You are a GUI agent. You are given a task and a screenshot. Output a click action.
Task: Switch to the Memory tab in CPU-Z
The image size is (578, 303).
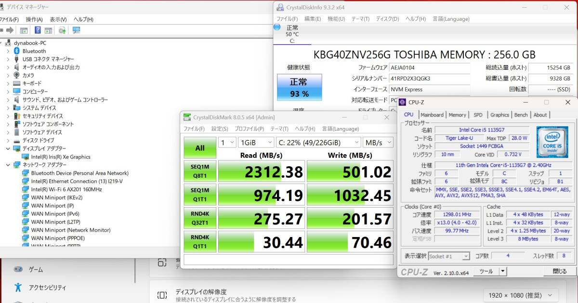pyautogui.click(x=457, y=115)
